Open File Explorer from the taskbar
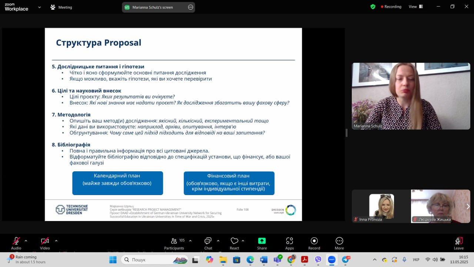 [x=223, y=260]
